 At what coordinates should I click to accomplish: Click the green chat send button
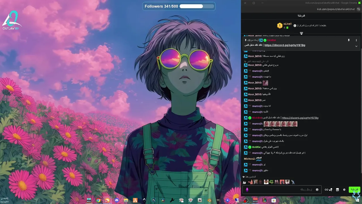click(x=354, y=189)
